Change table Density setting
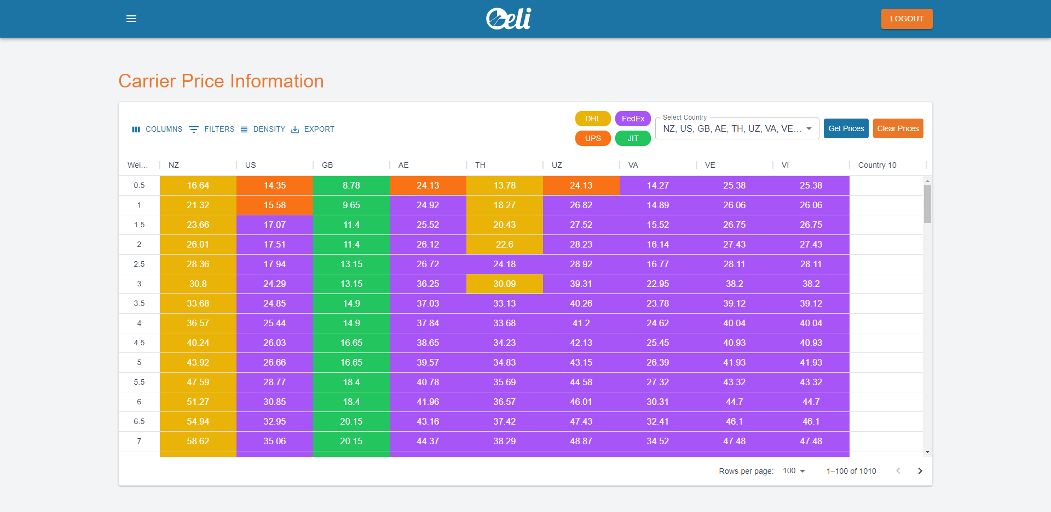 point(263,130)
